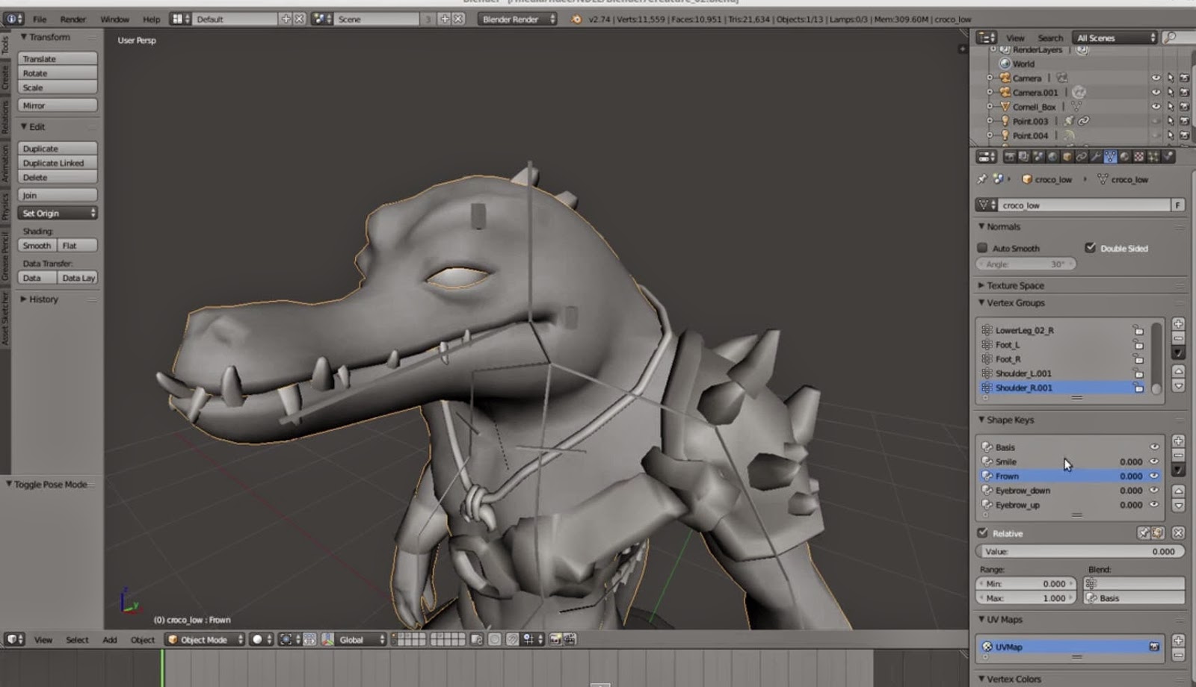
Task: Open the Render properties tab camera icon
Action: click(1010, 157)
